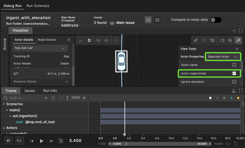Select the ruler measurement tool
This screenshot has height=148, width=245.
(x=196, y=40)
